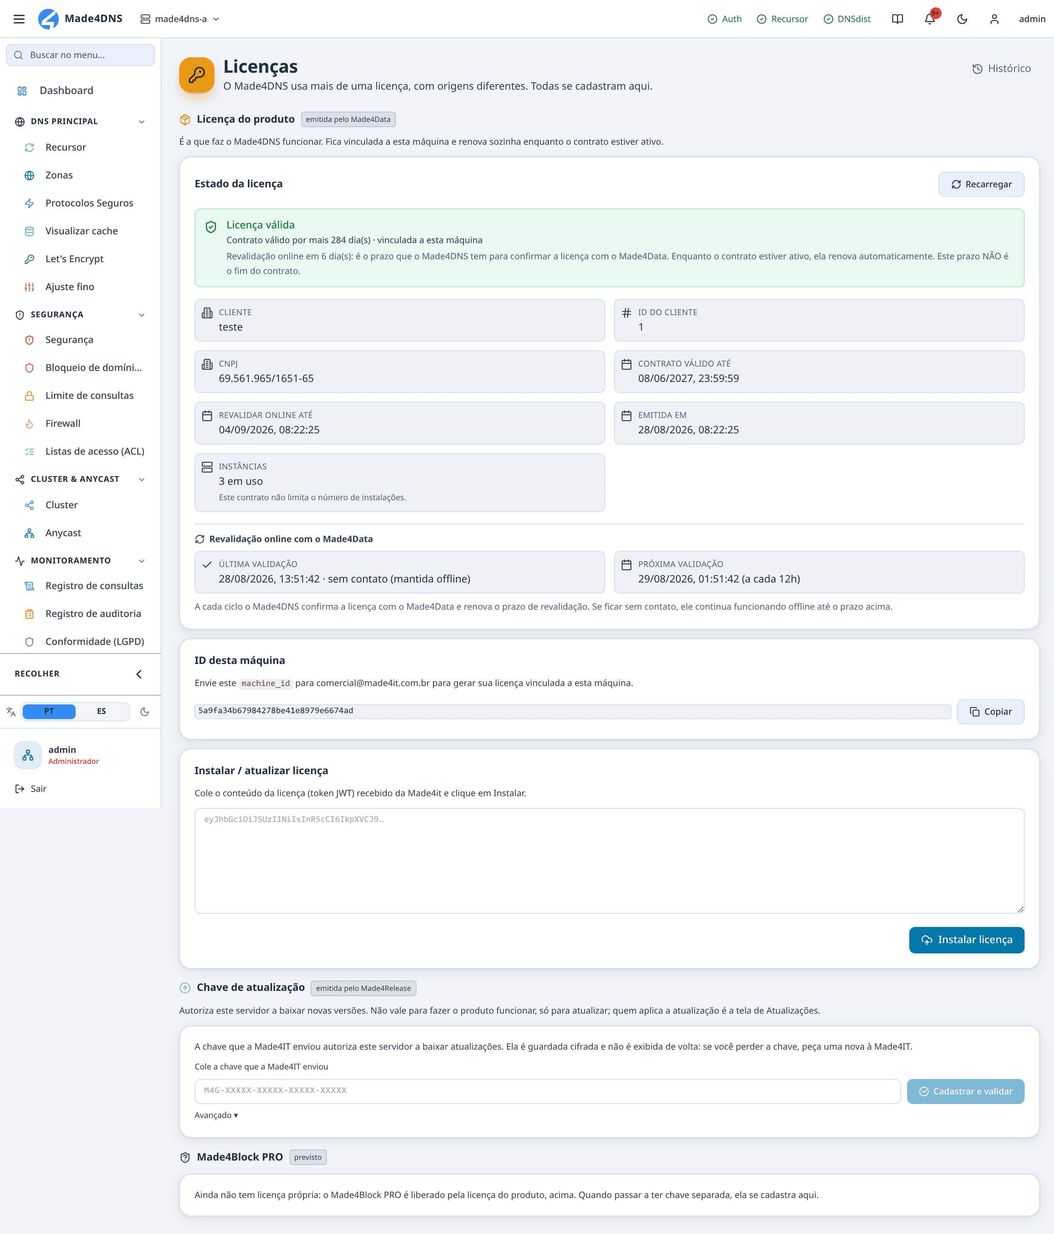This screenshot has height=1234, width=1054.
Task: Check the DNSdist status indicator
Action: (847, 19)
